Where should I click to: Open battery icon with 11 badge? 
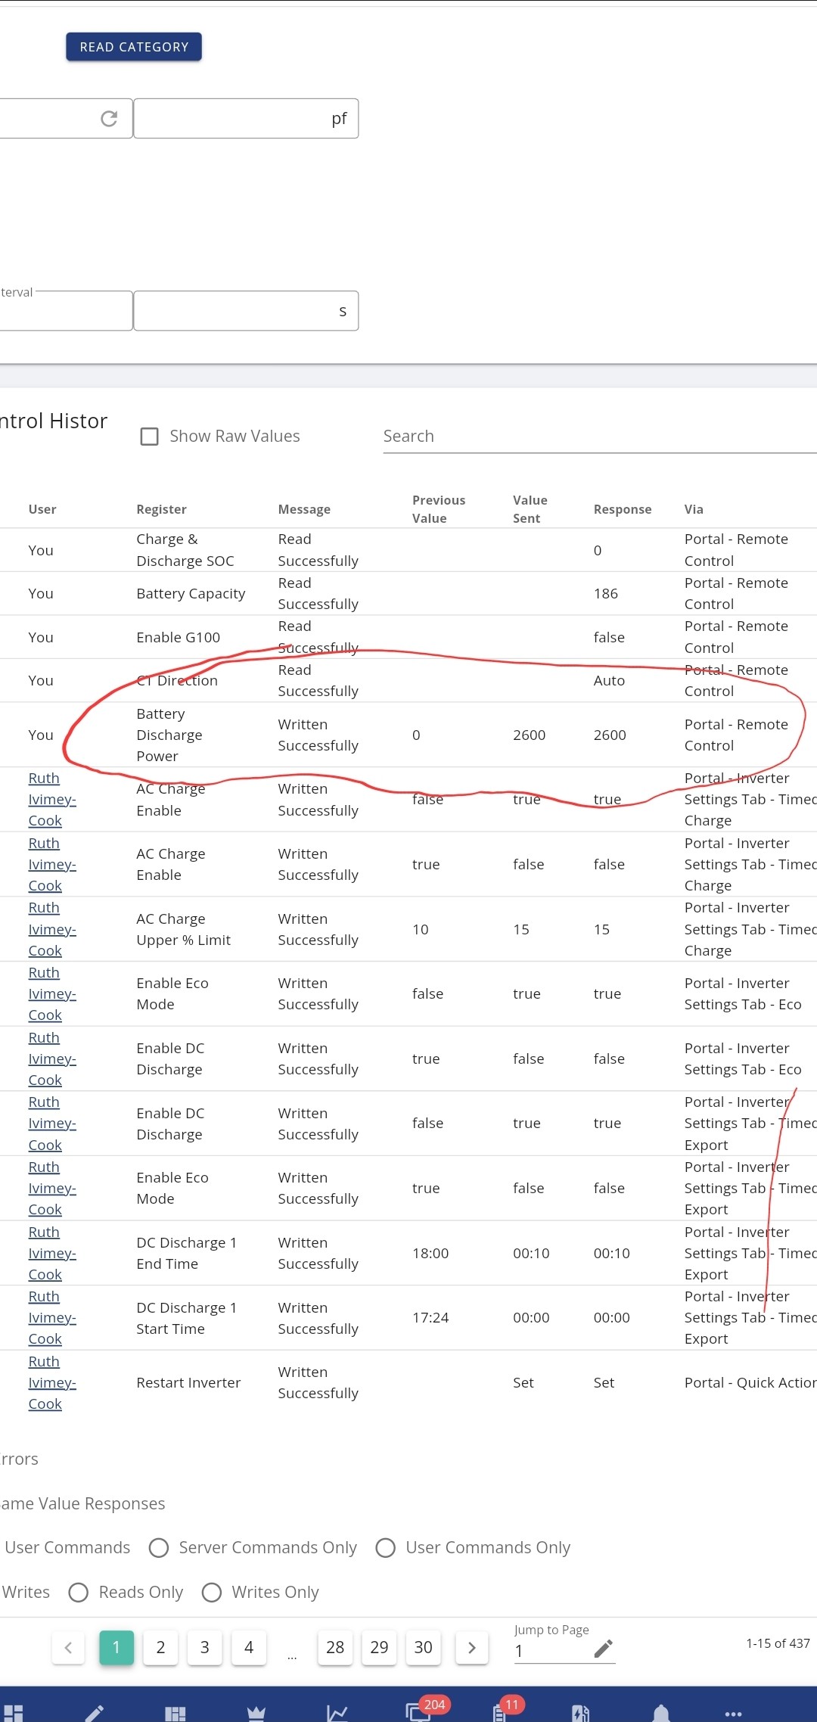pyautogui.click(x=501, y=1710)
